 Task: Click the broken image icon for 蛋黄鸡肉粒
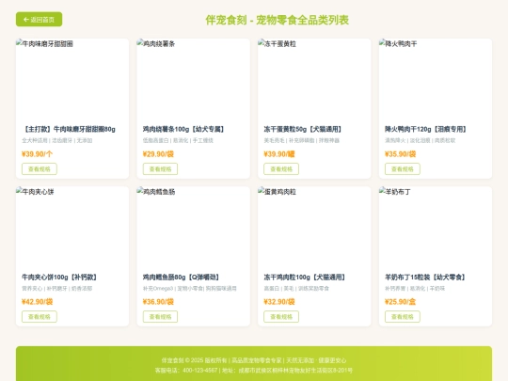point(262,191)
